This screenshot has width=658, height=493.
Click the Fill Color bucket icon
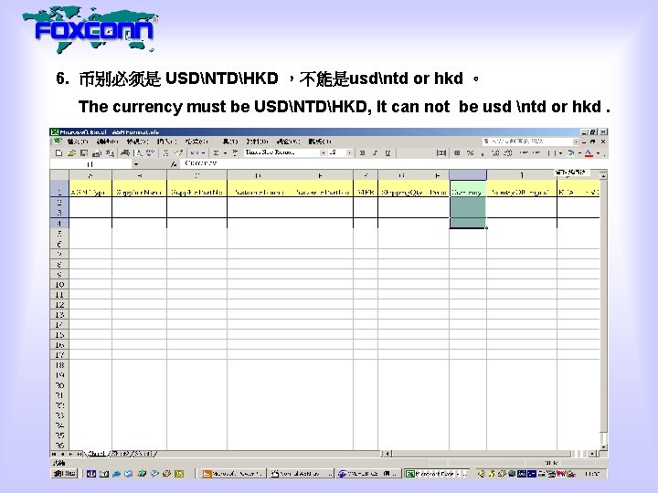coord(570,153)
